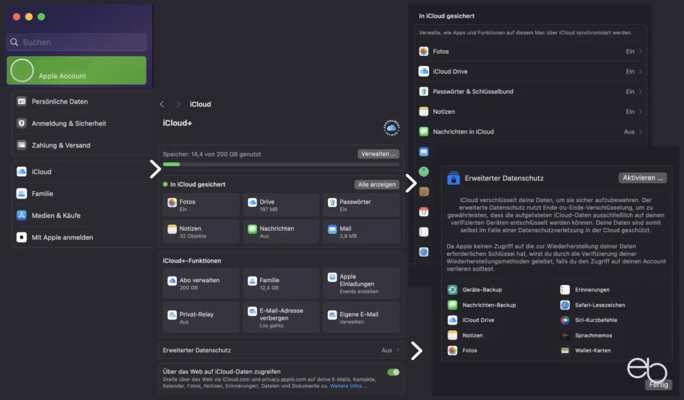Open the Apple Einladungen tile
The width and height of the screenshot is (684, 400).
click(x=361, y=283)
